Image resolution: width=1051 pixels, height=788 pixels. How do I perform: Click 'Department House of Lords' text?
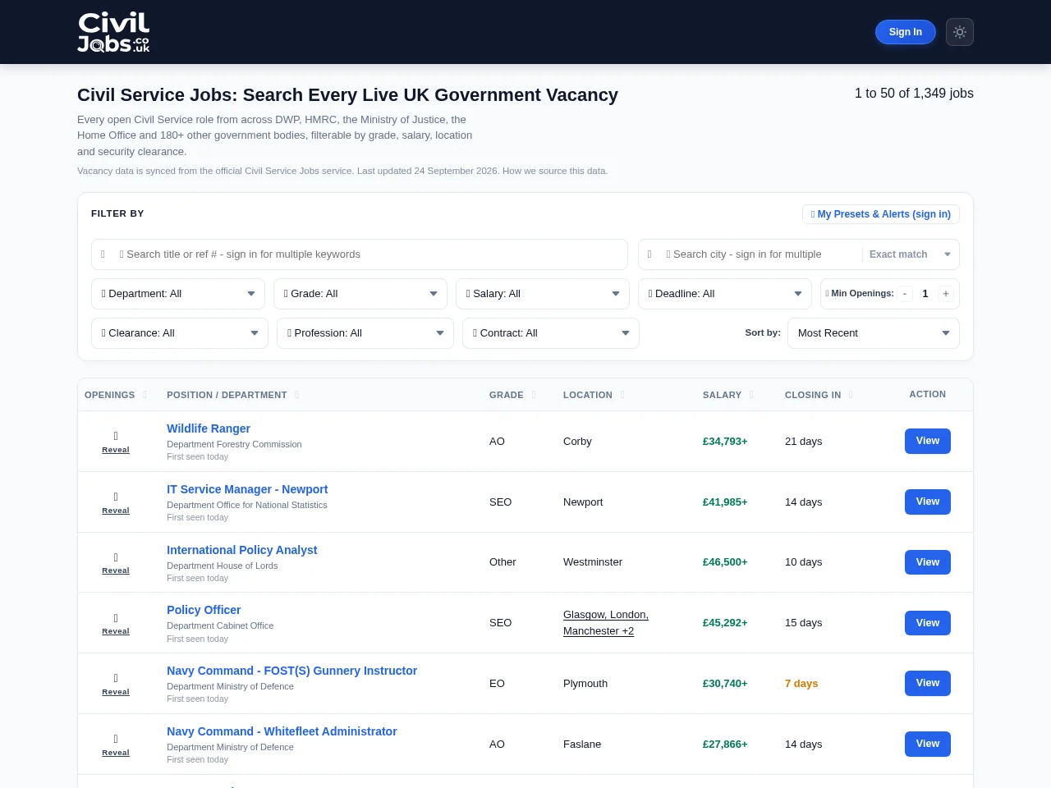pos(222,566)
